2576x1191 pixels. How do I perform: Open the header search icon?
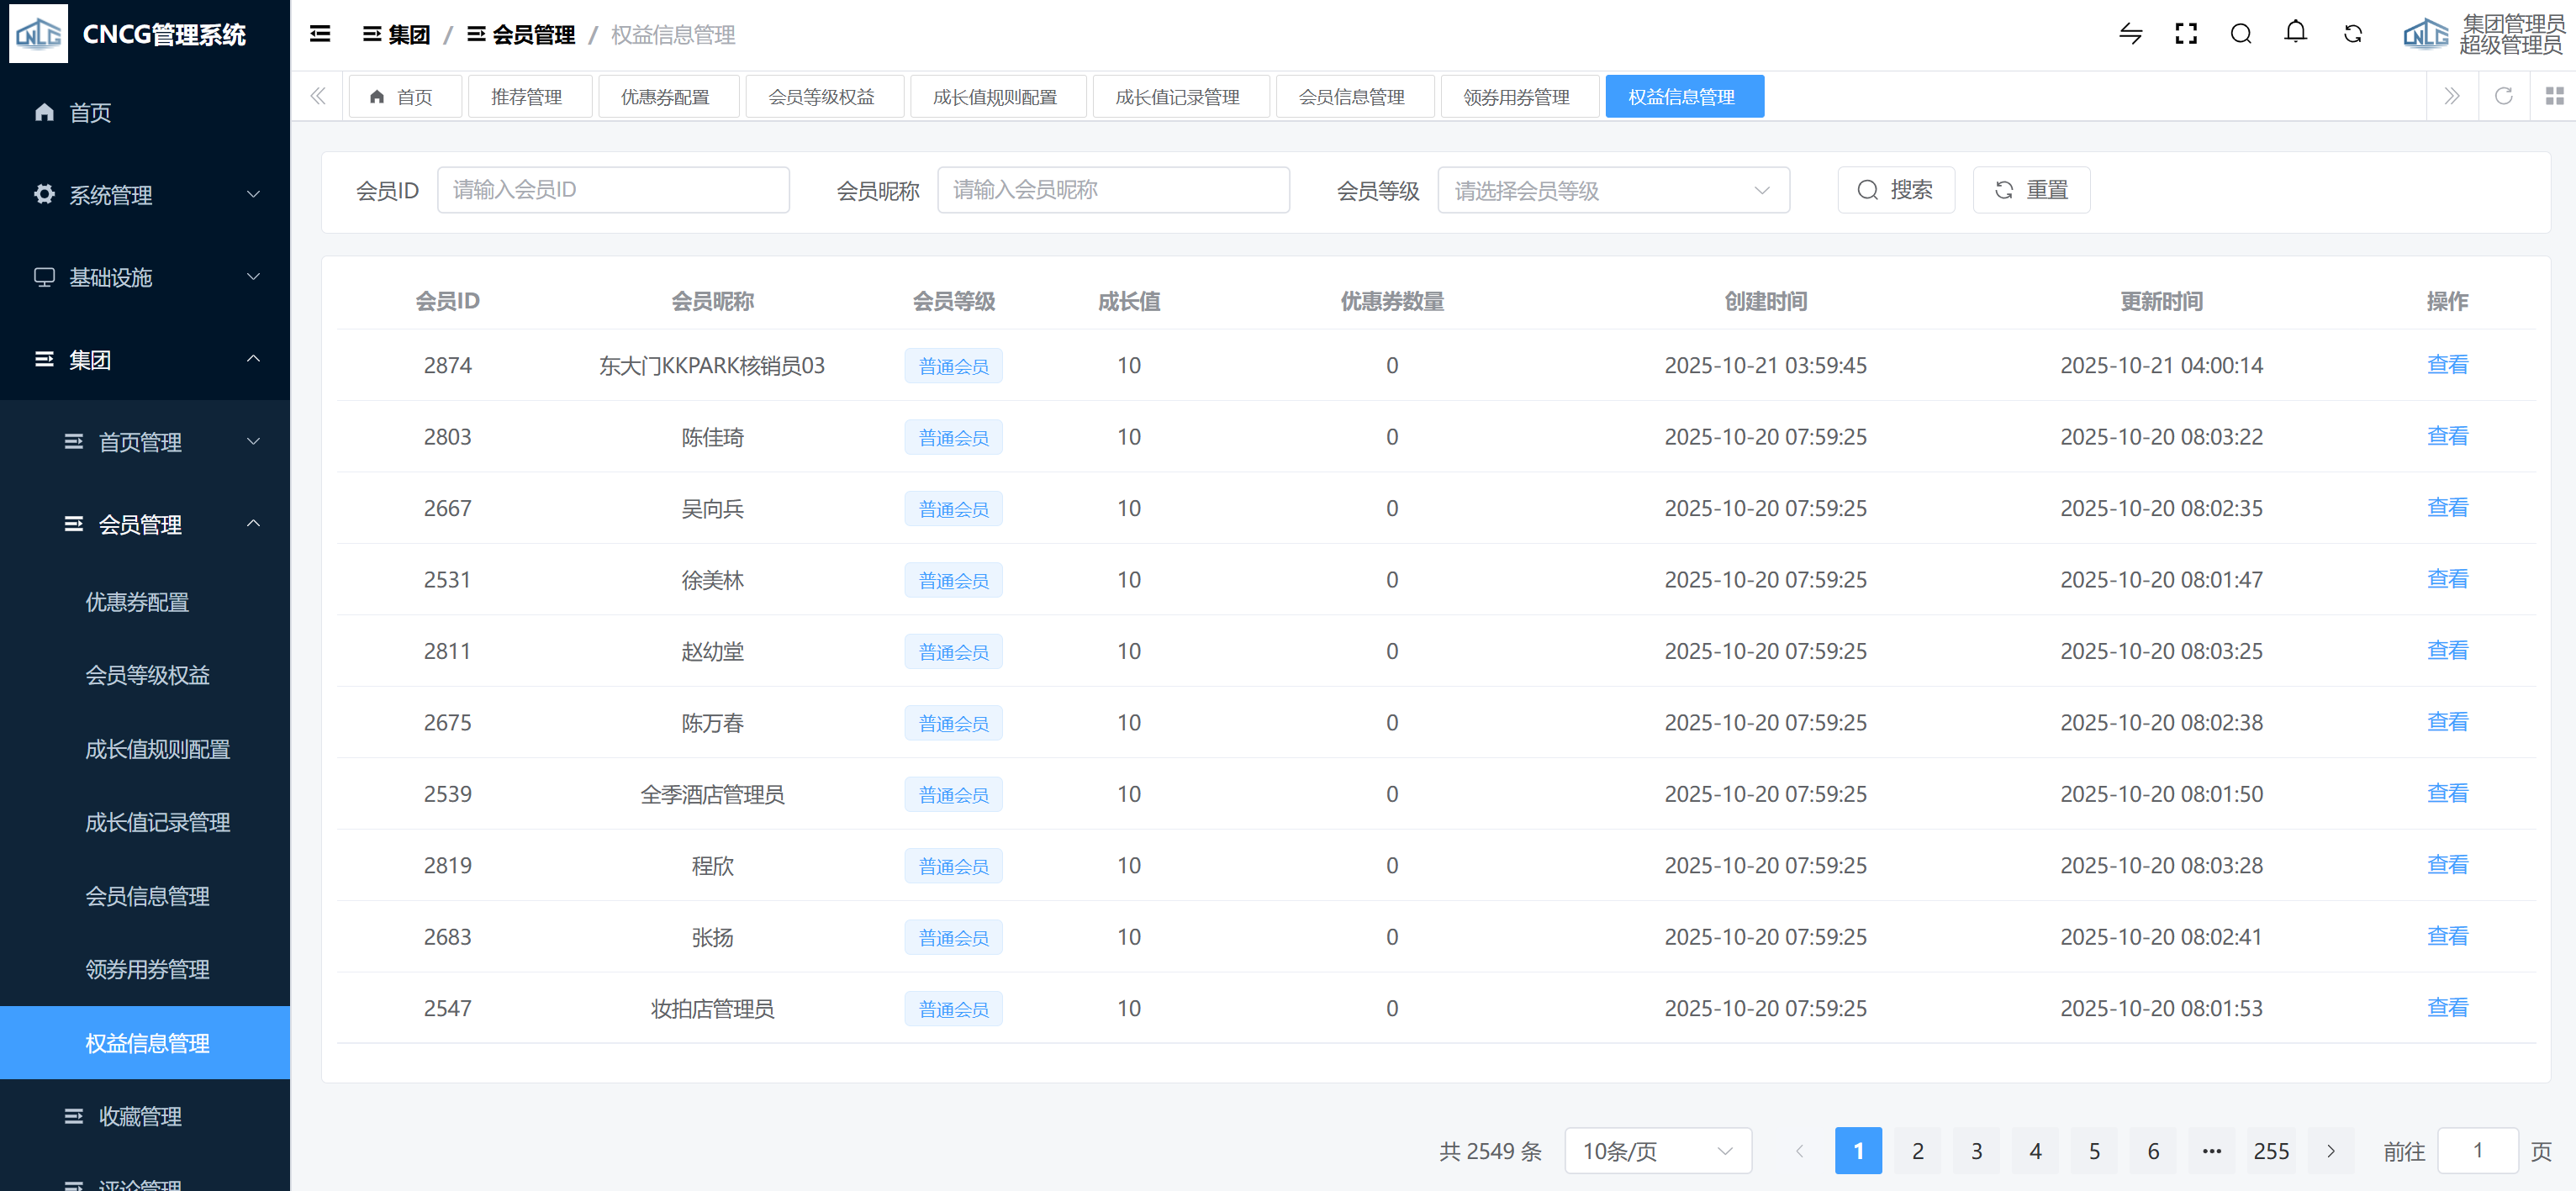2241,34
